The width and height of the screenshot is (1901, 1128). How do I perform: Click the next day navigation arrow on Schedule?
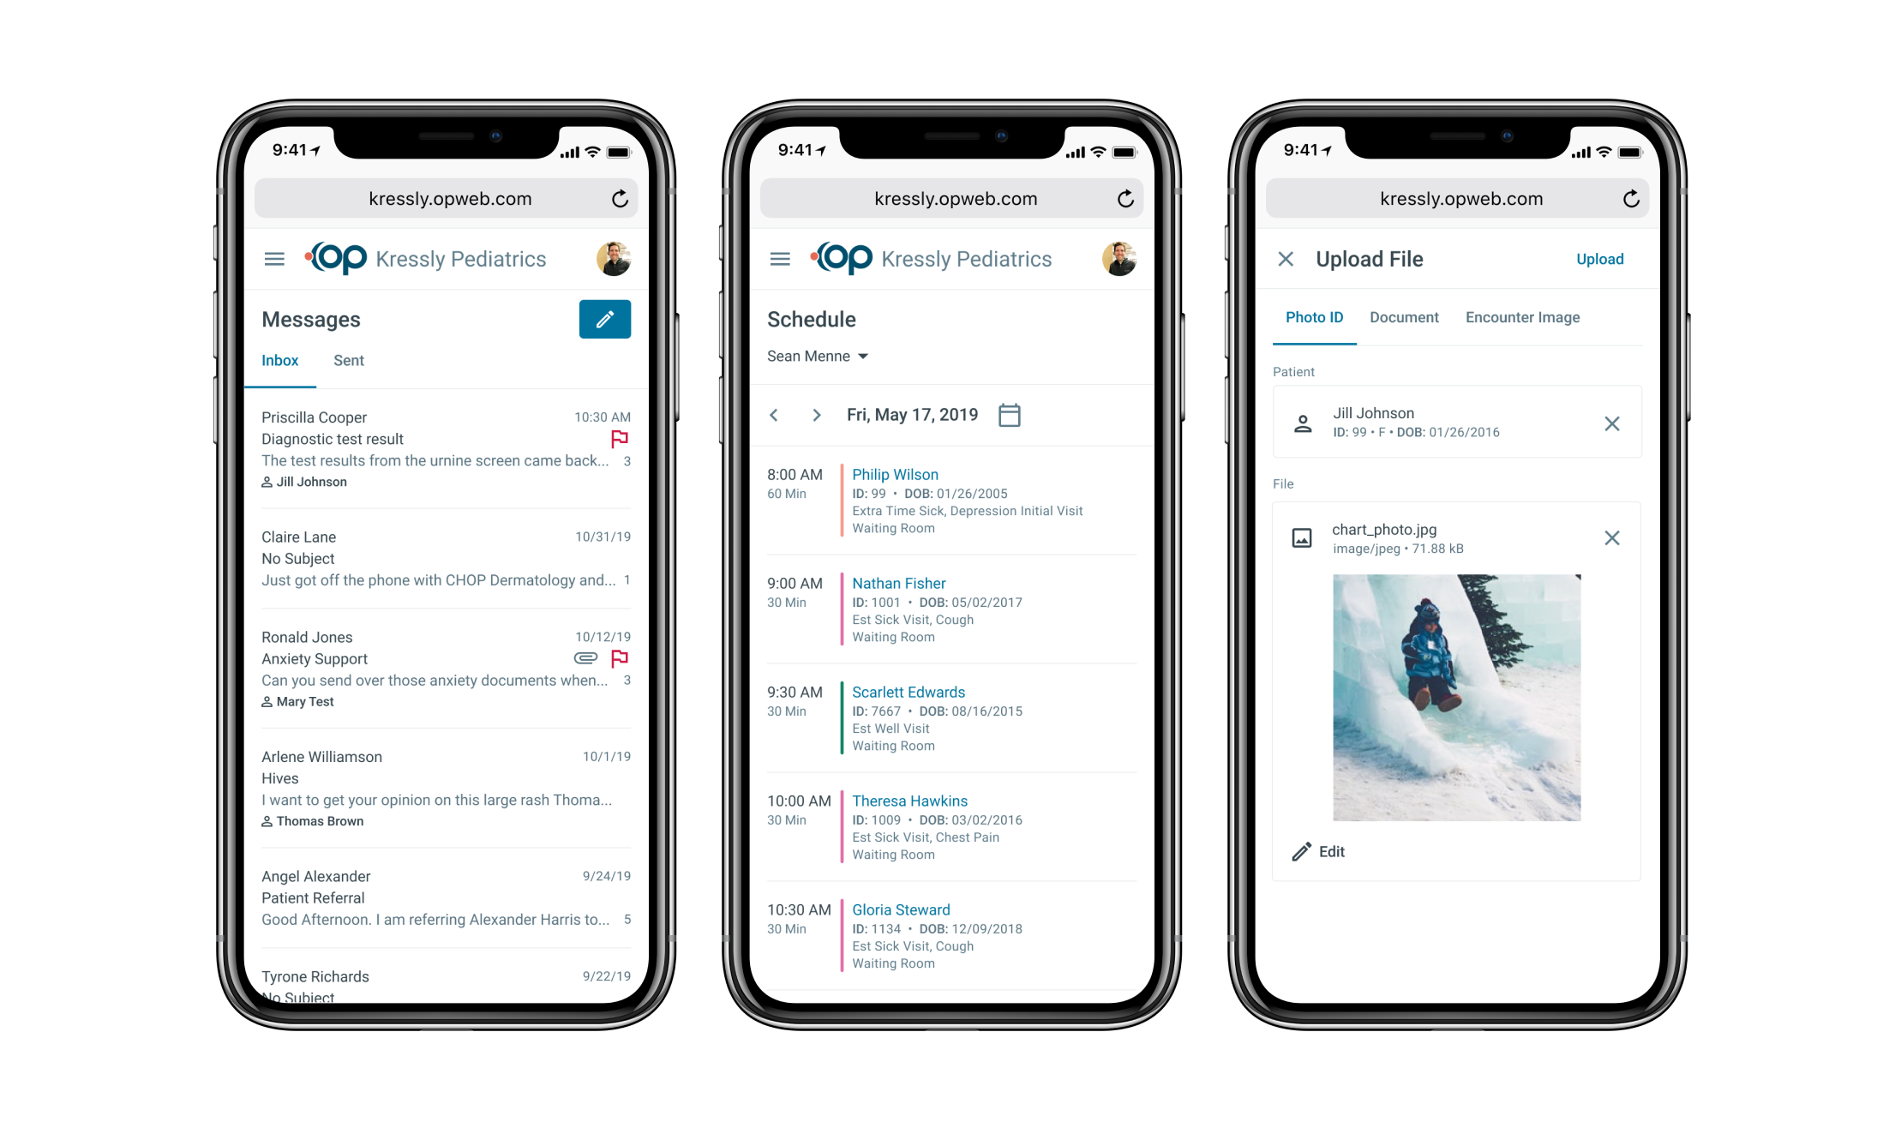[x=816, y=417]
